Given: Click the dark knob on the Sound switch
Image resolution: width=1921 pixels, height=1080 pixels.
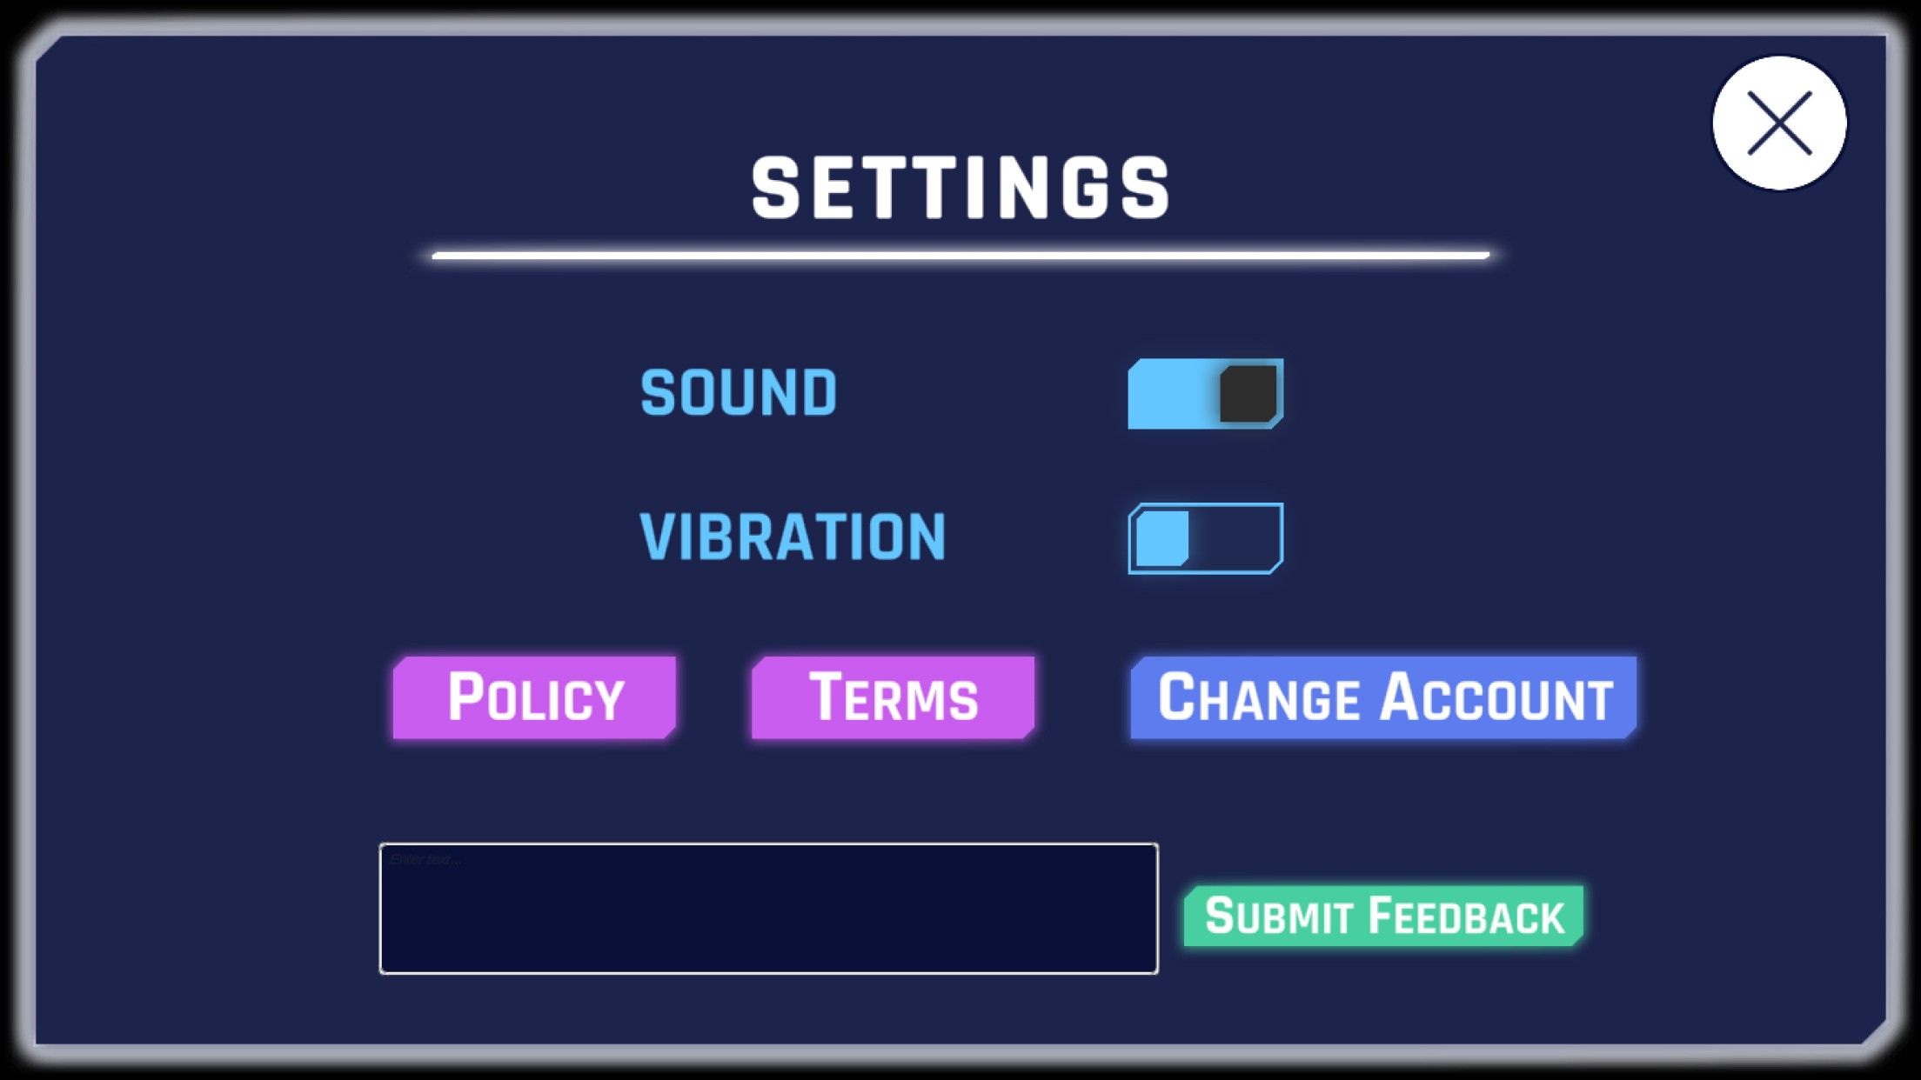Looking at the screenshot, I should (x=1248, y=394).
